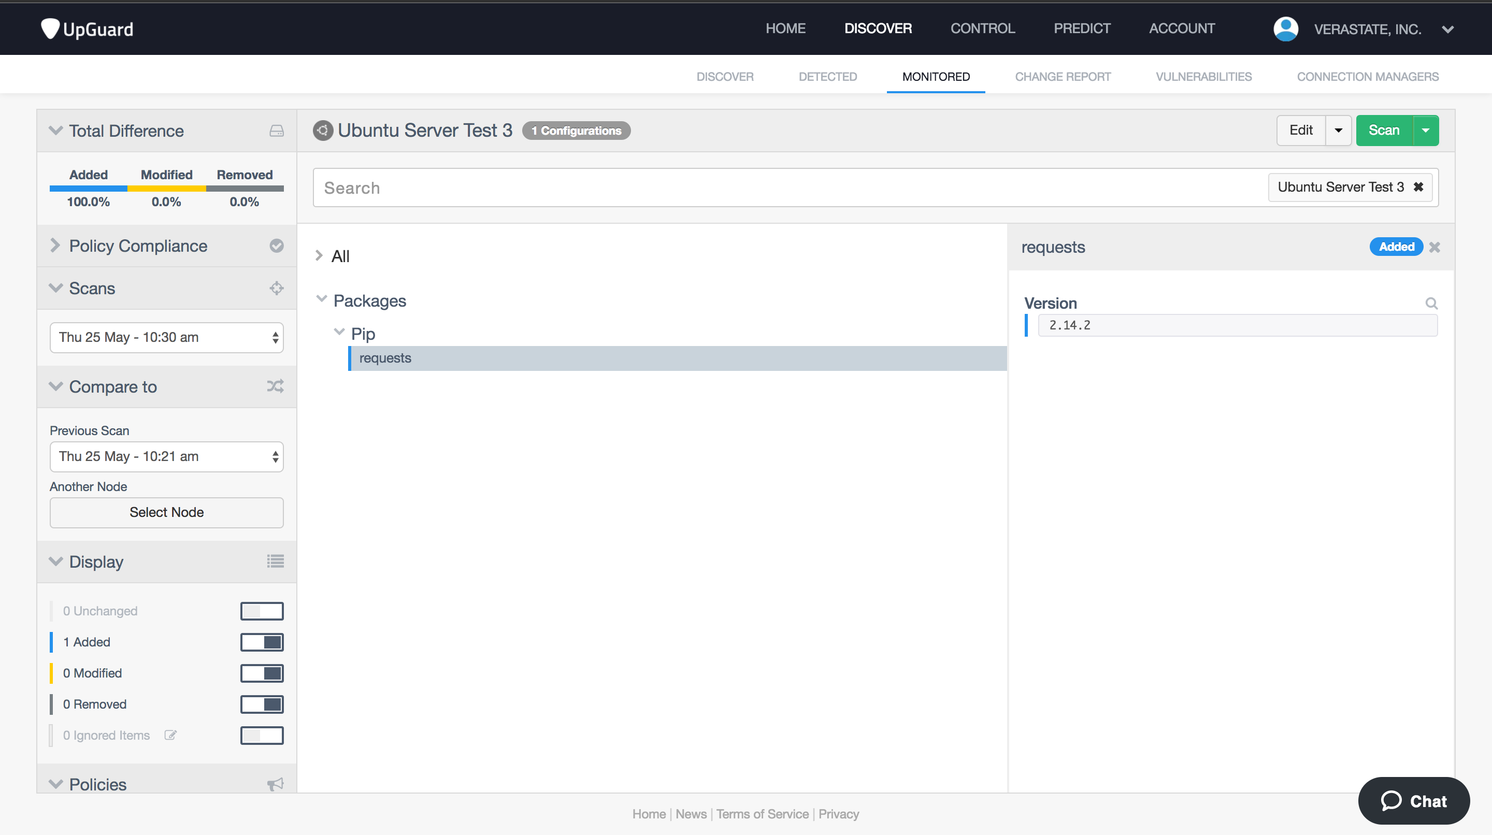Click the Version magnifier icon
The image size is (1492, 835).
click(x=1431, y=303)
